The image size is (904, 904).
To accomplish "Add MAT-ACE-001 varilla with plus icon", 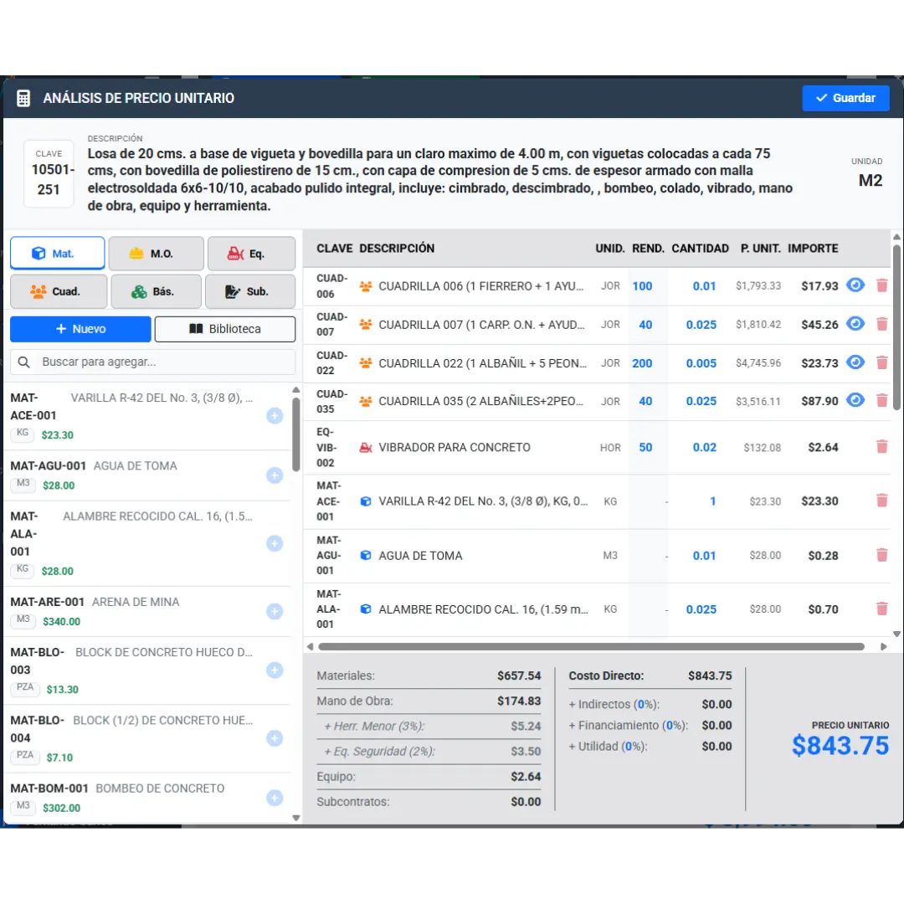I will pyautogui.click(x=275, y=416).
